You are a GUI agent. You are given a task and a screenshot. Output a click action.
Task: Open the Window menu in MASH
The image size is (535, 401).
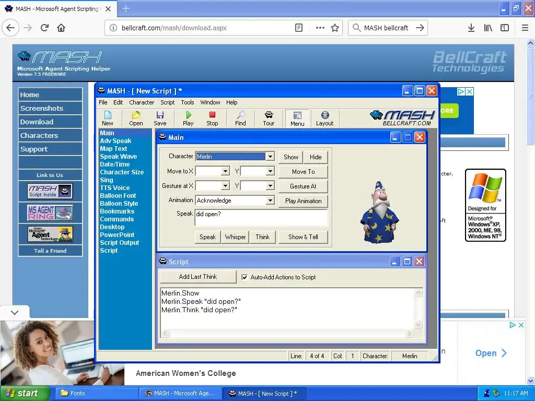(210, 102)
